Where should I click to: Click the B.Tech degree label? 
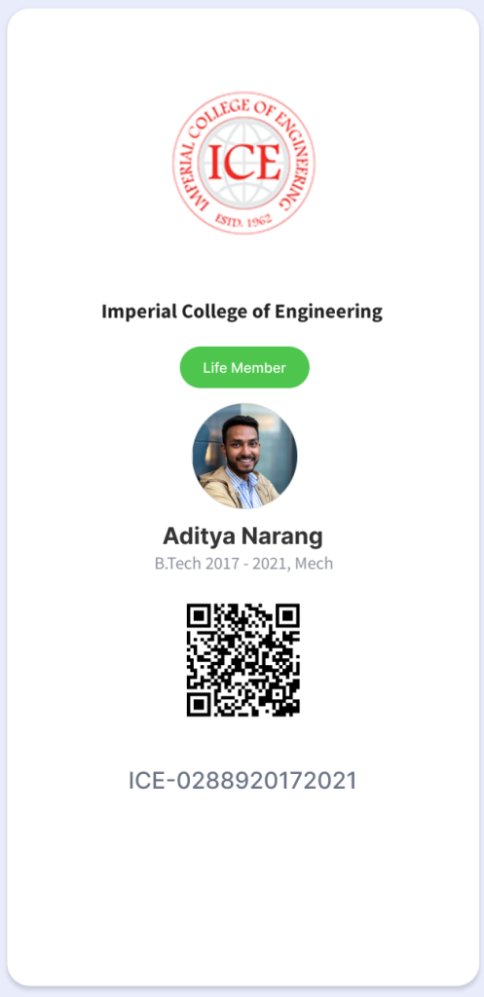point(179,564)
